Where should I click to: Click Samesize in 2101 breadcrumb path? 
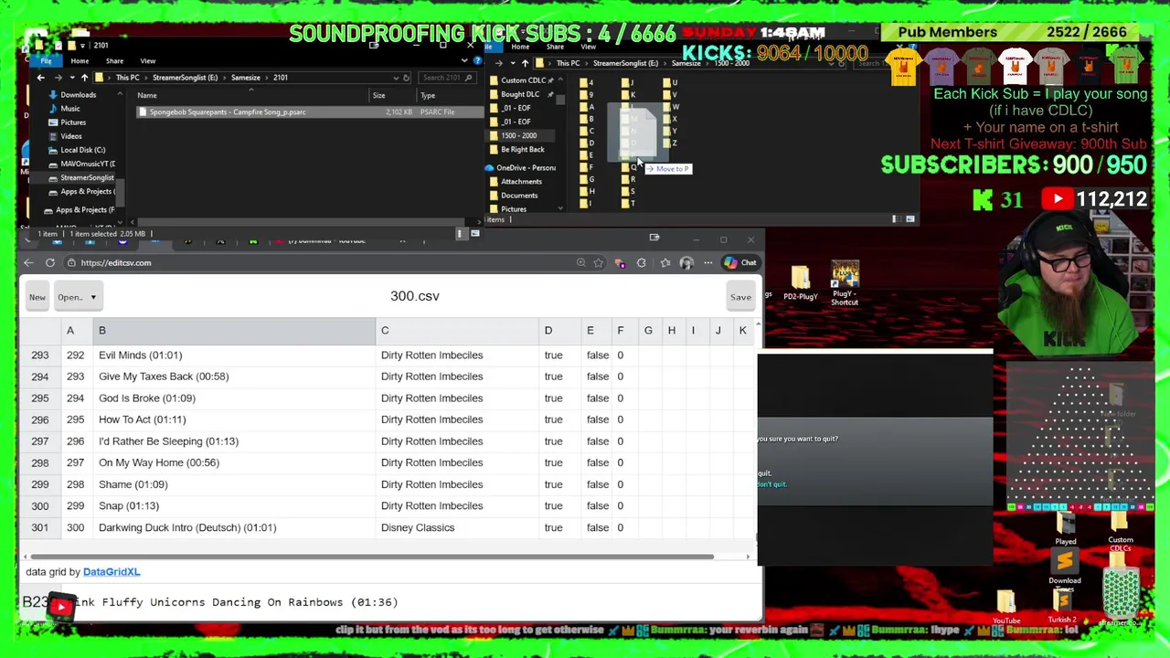pos(245,78)
